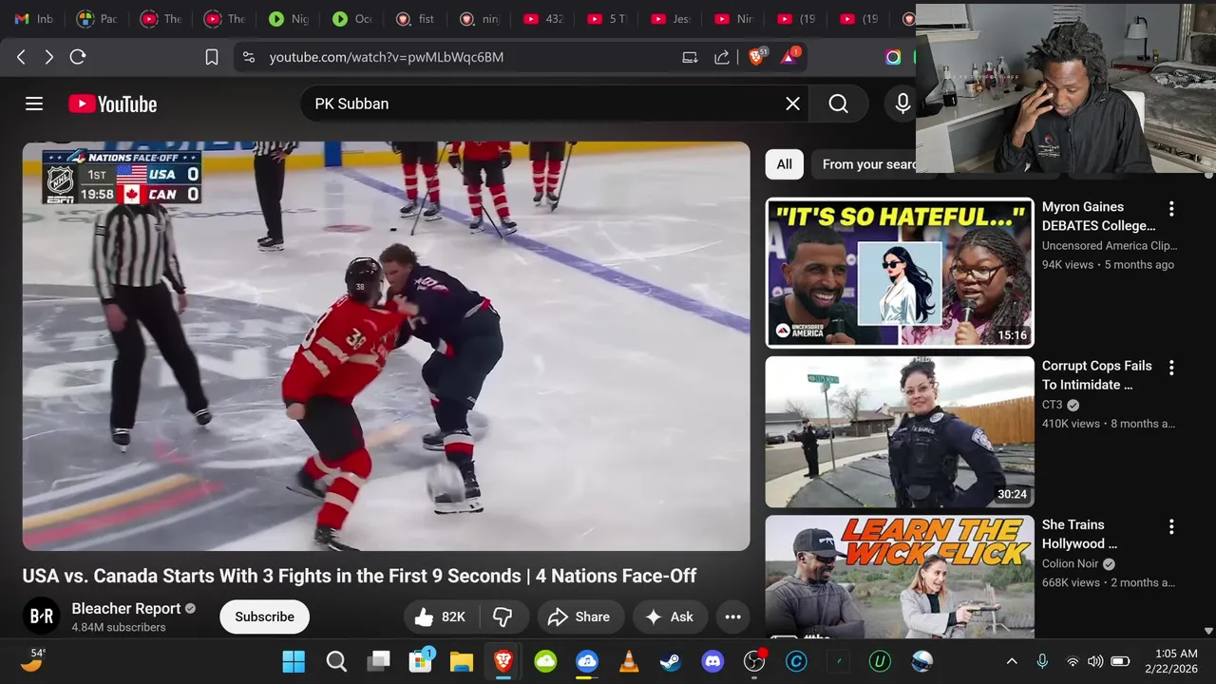Click the Ask button
Viewport: 1216px width, 684px height.
pos(670,617)
